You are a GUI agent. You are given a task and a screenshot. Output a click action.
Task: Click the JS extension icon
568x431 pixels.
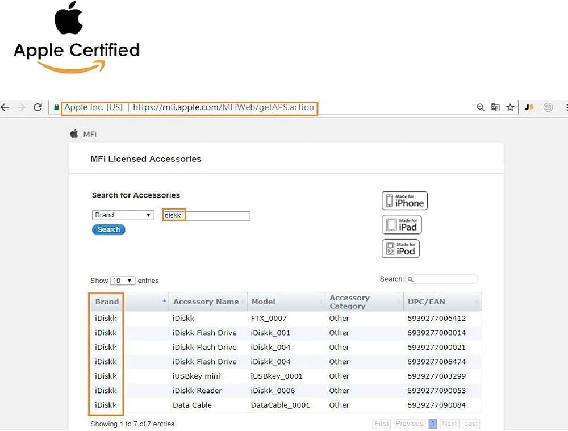[529, 107]
